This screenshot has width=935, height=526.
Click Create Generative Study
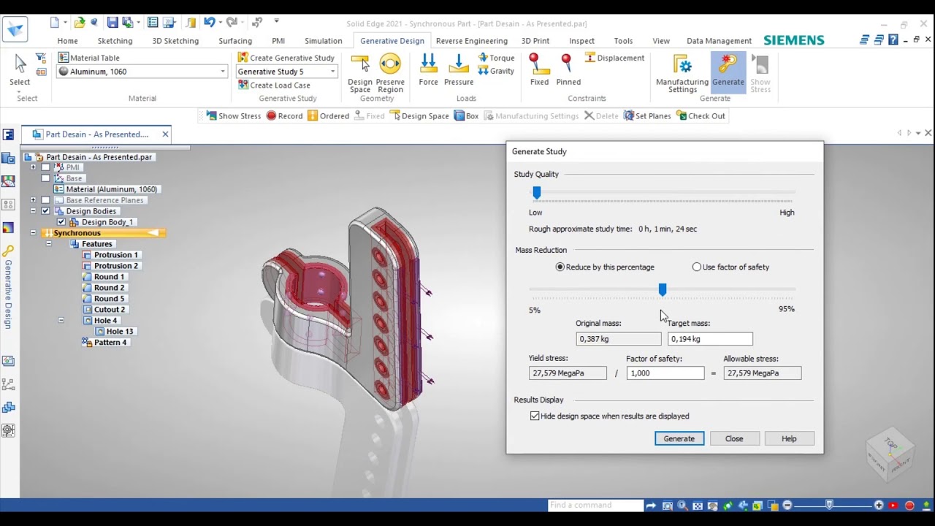tap(286, 58)
